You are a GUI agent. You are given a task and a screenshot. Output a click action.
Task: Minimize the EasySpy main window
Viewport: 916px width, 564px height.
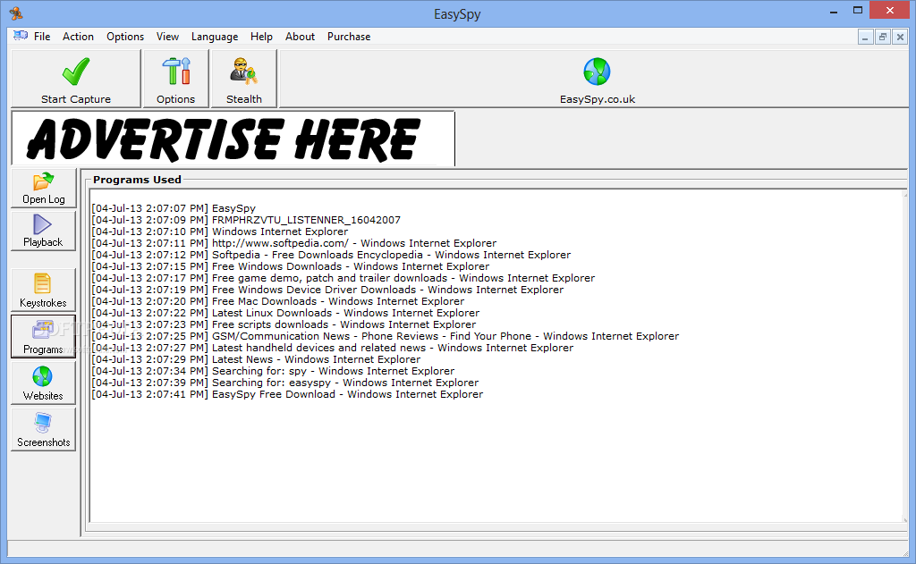pos(834,11)
